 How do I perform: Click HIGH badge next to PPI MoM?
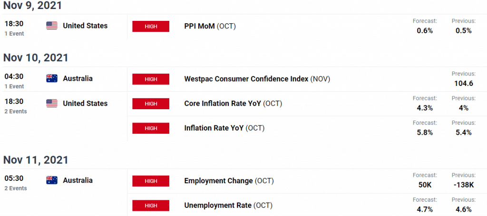pyautogui.click(x=151, y=26)
